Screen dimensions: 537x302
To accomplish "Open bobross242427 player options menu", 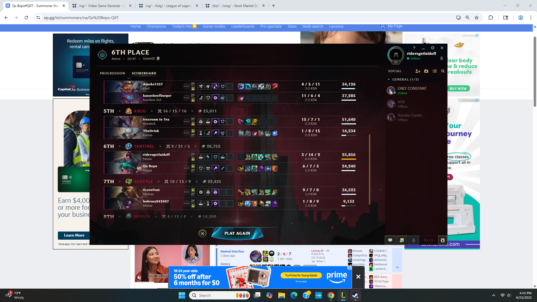I will [x=186, y=203].
